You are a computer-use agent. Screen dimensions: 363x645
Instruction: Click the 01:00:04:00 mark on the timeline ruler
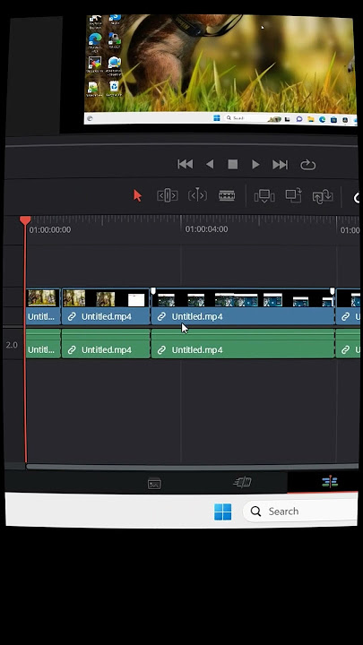(206, 229)
